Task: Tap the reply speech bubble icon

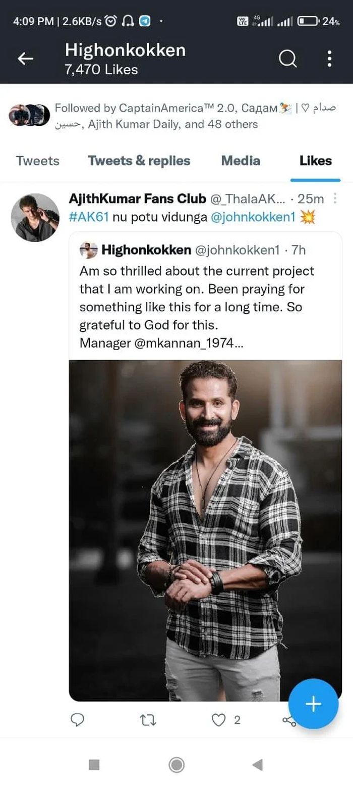Action: [77, 720]
